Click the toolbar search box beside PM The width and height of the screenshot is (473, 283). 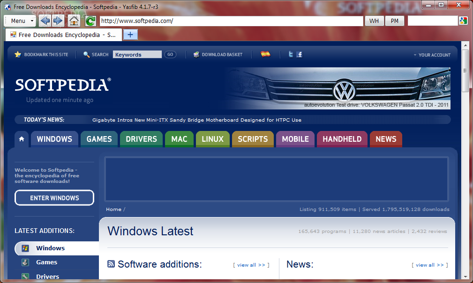pyautogui.click(x=433, y=21)
